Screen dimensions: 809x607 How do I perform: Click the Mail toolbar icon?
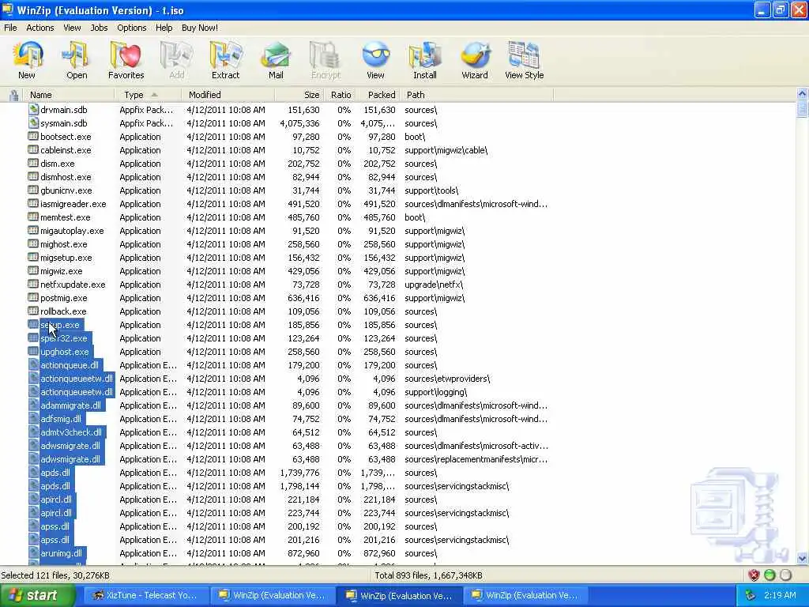tap(276, 55)
